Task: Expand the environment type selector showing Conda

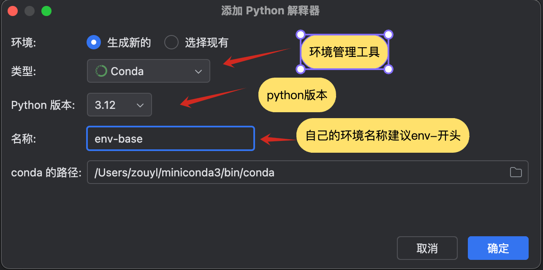Action: point(149,71)
